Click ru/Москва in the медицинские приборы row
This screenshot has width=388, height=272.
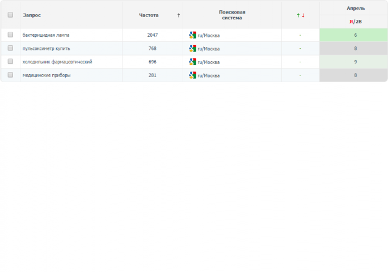(209, 76)
